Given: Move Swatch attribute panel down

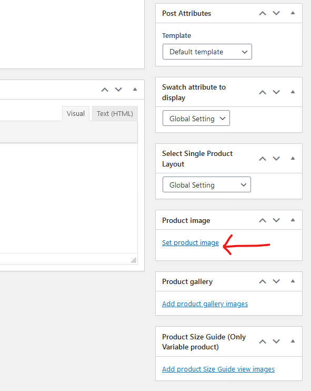Looking at the screenshot, I should 276,92.
